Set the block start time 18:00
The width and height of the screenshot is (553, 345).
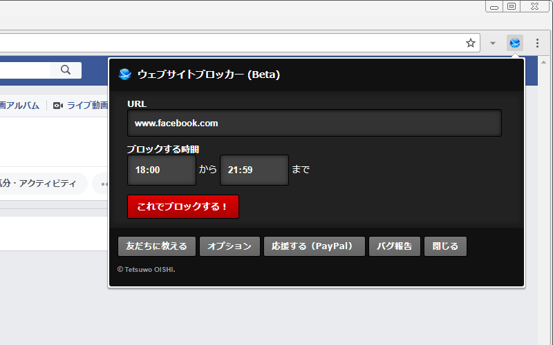pos(162,170)
